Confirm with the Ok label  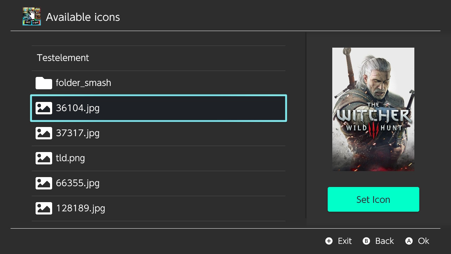(x=424, y=241)
